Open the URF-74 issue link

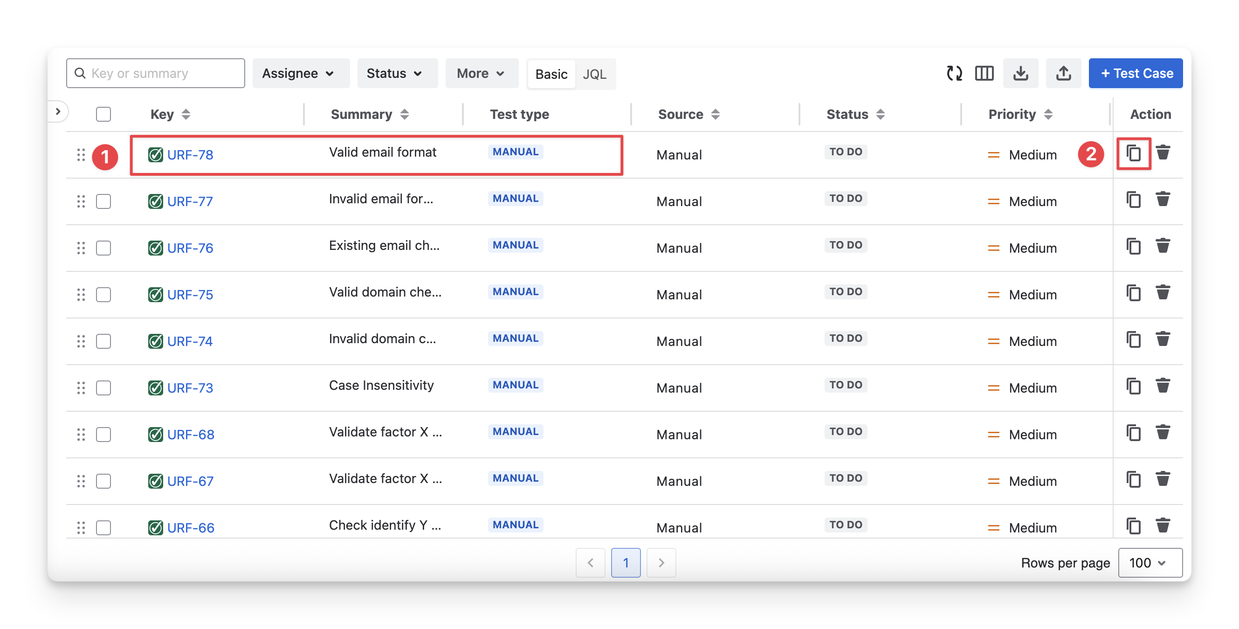190,341
